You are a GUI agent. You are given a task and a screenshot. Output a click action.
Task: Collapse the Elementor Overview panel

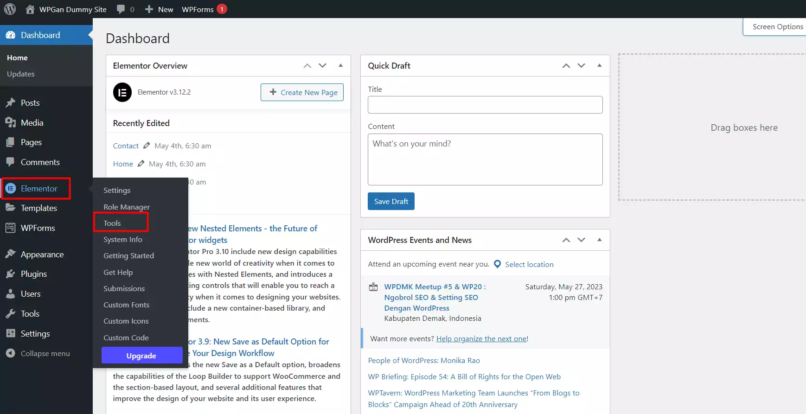tap(341, 66)
